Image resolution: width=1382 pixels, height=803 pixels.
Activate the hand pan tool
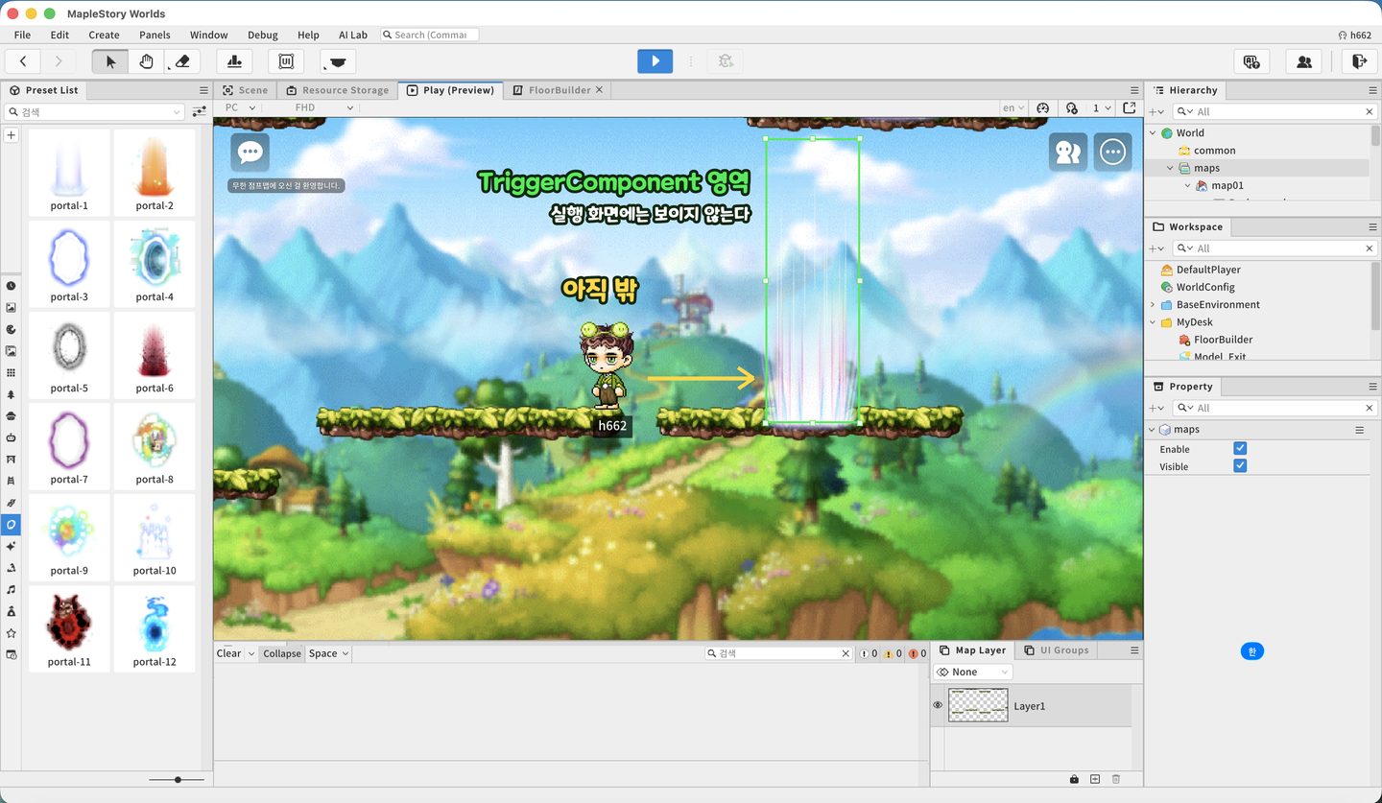(x=146, y=61)
